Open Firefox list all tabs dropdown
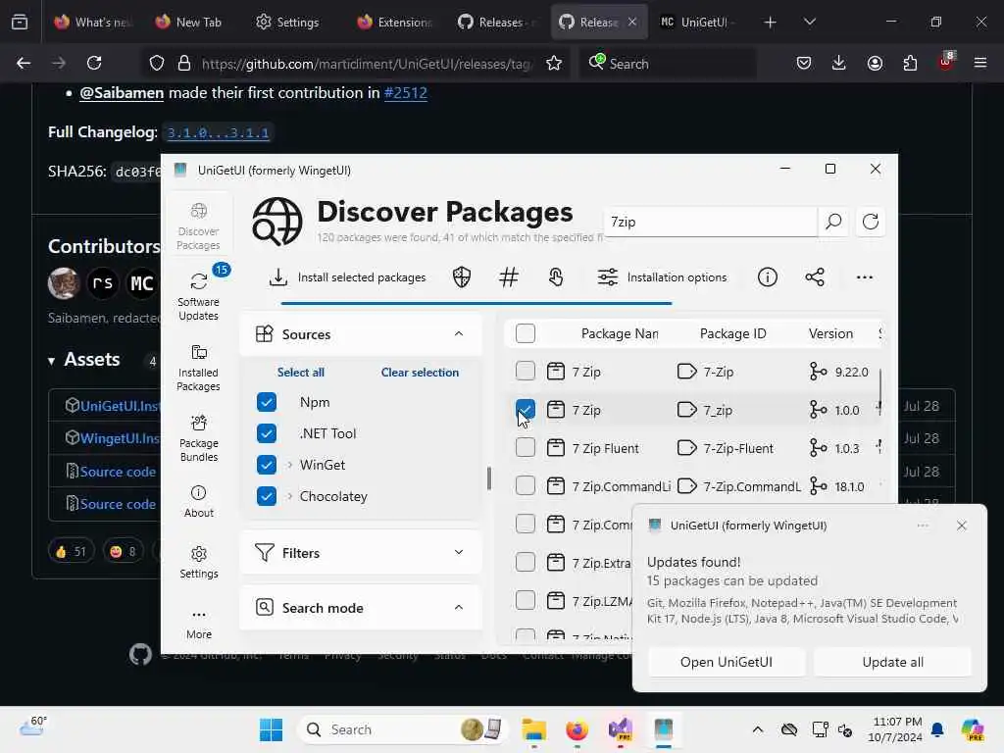The image size is (1004, 753). pyautogui.click(x=809, y=22)
